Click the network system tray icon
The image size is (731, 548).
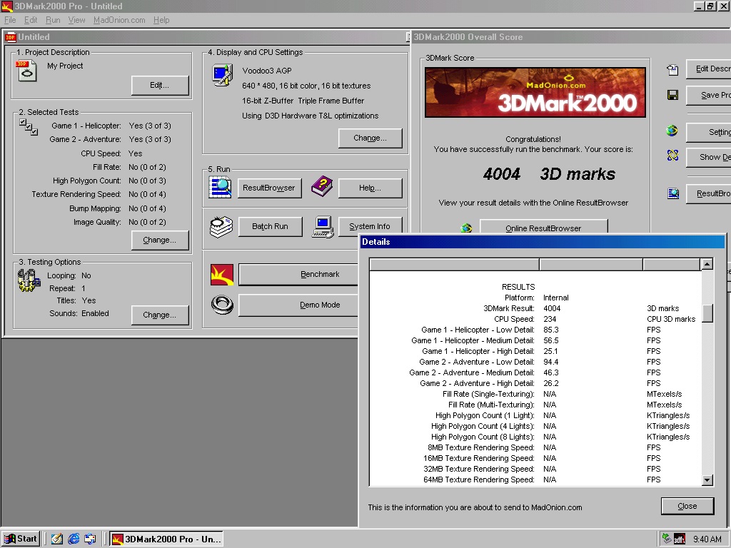tap(667, 539)
